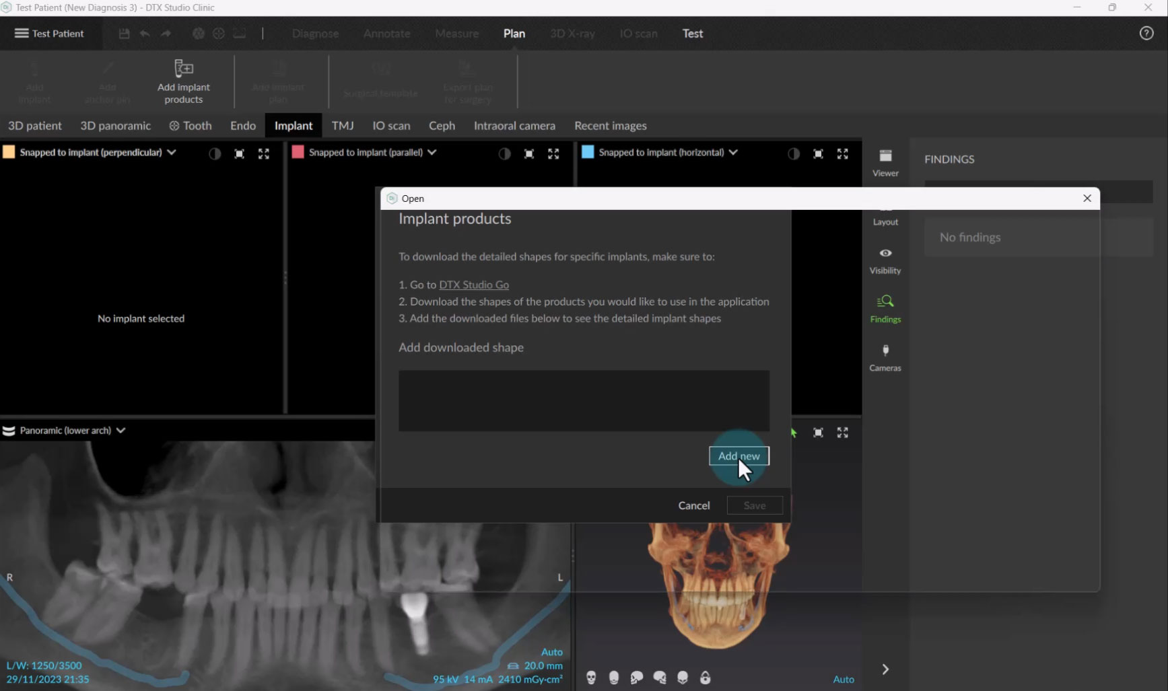This screenshot has width=1168, height=691.
Task: Switch to the Diagnose ribbon tab
Action: (x=315, y=34)
